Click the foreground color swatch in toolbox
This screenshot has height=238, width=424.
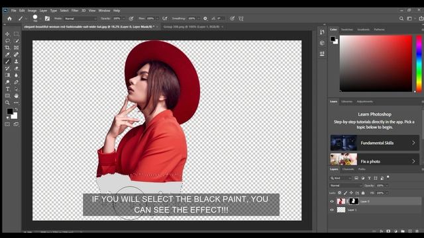pos(10,111)
